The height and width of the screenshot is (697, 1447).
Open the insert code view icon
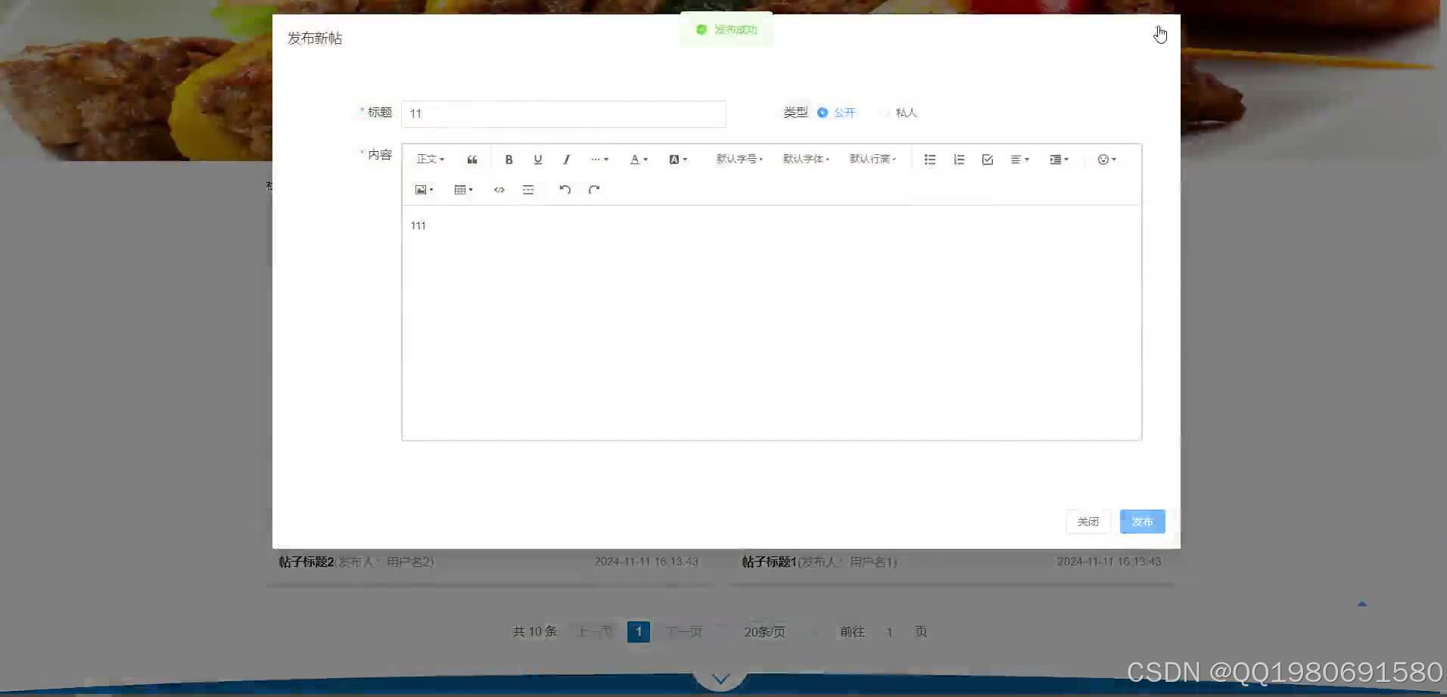point(499,189)
